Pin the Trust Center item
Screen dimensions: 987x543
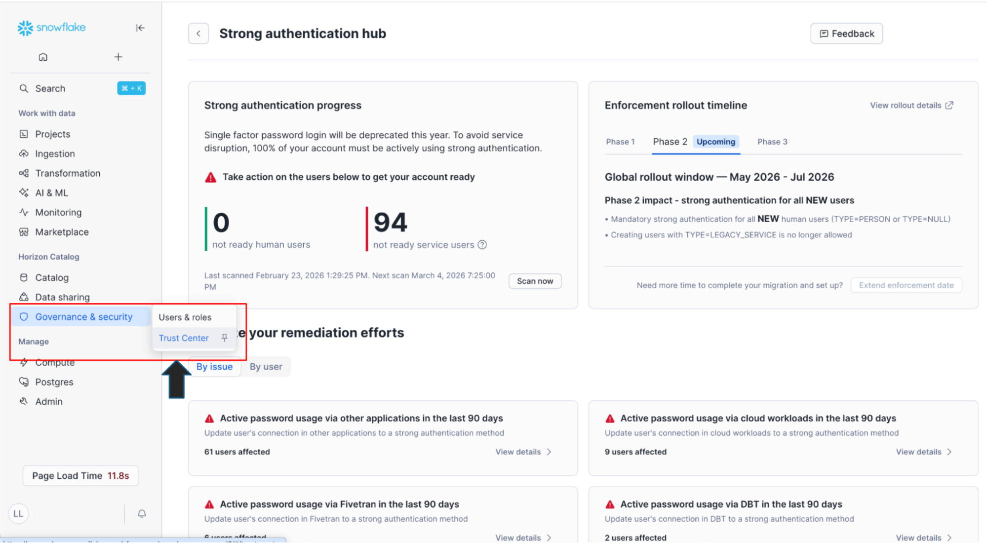pyautogui.click(x=225, y=338)
